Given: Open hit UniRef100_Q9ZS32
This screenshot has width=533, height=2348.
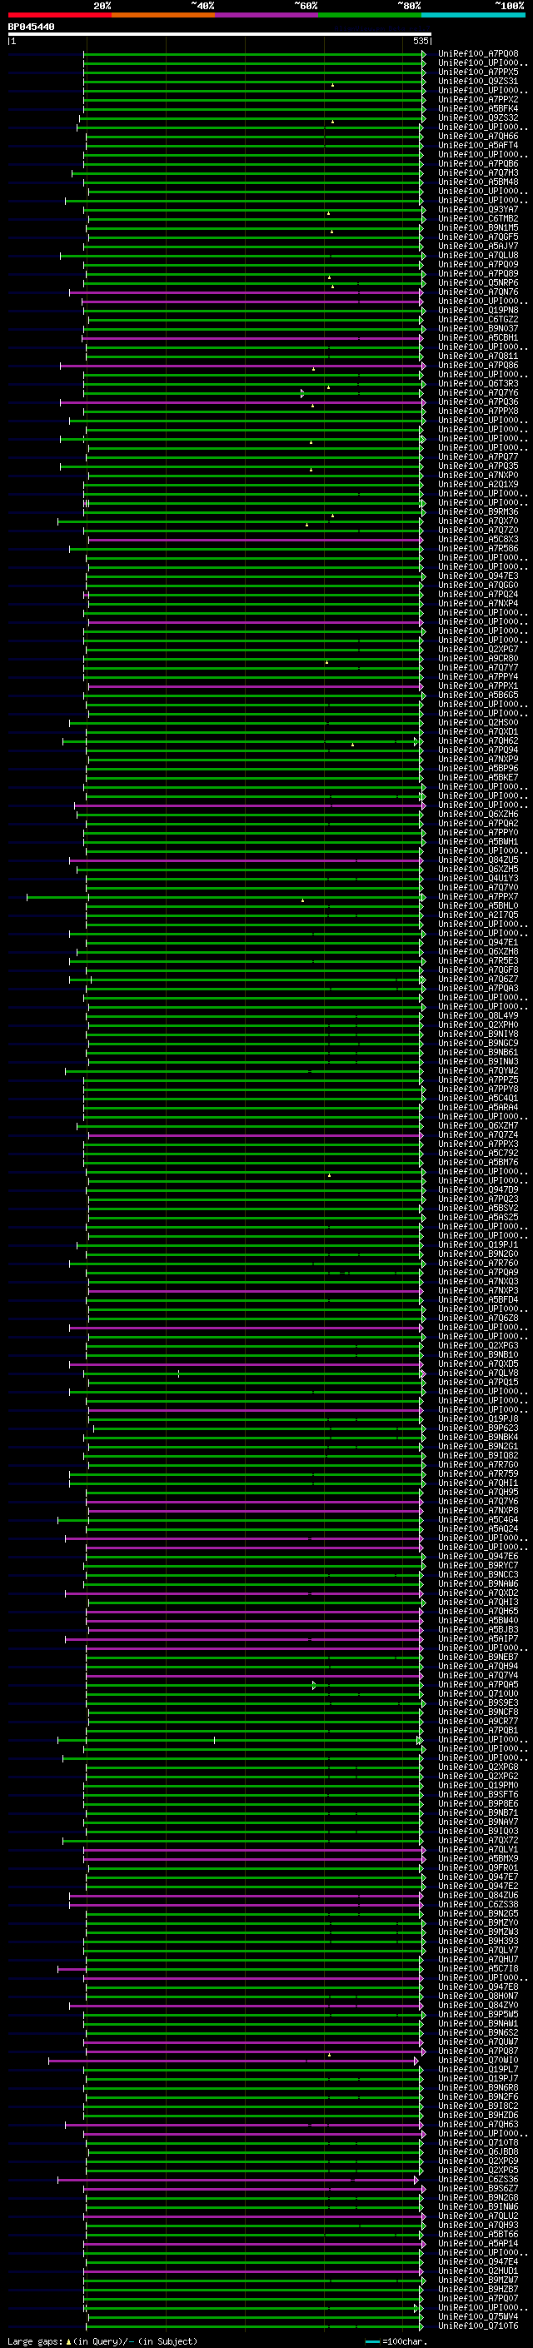Looking at the screenshot, I should (477, 117).
